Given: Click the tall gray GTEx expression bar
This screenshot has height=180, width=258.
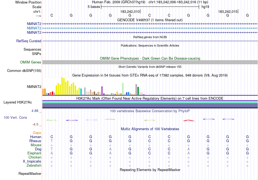Looking at the screenshot, I should coord(136,89).
